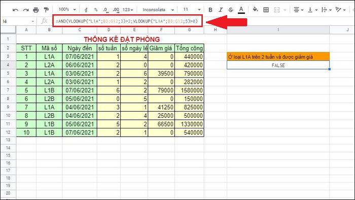Click the text color A icon
The height and width of the screenshot is (200, 355).
point(241,10)
